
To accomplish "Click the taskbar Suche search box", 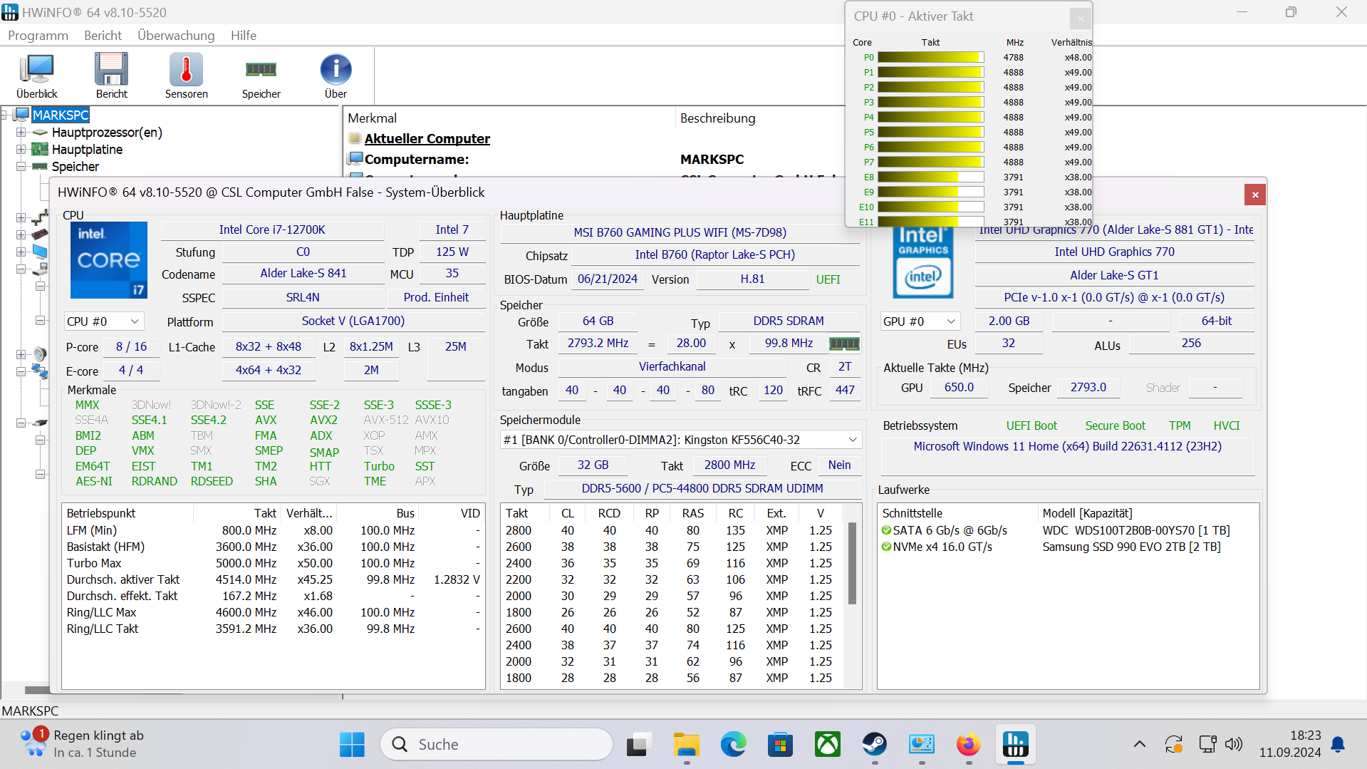I will [x=497, y=745].
